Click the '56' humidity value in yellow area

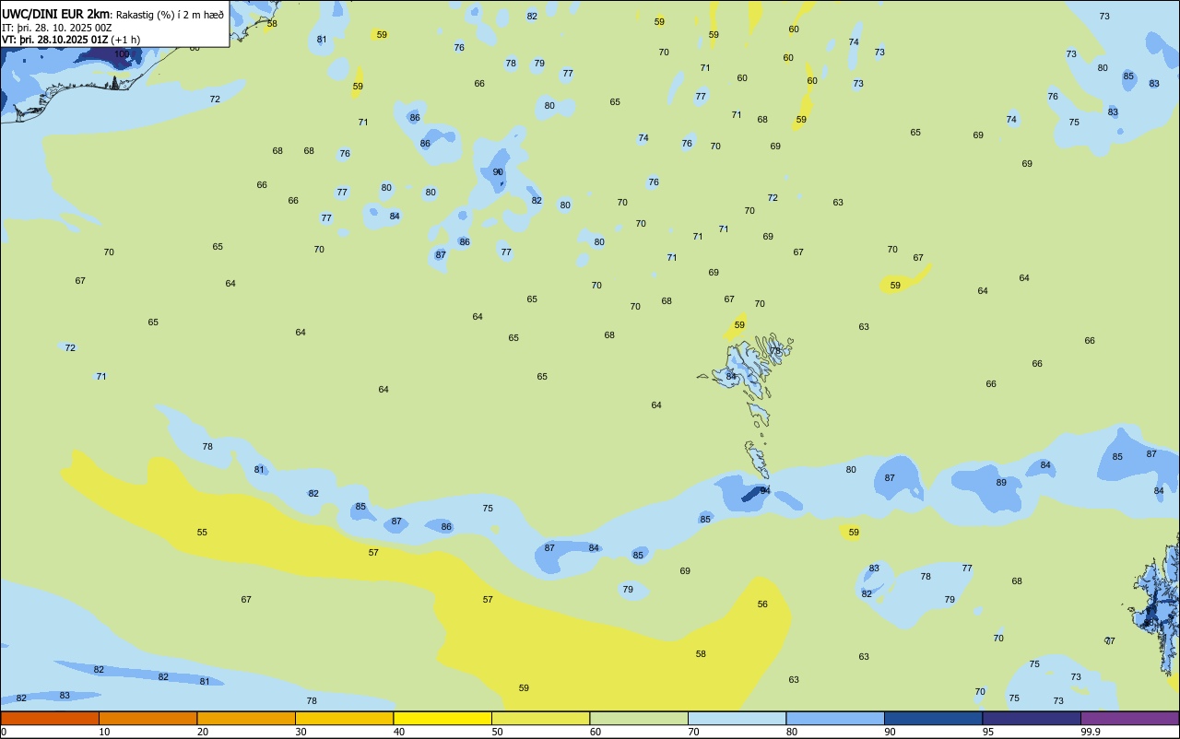(x=762, y=604)
